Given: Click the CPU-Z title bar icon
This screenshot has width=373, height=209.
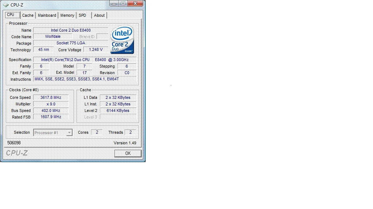Looking at the screenshot, I should click(6, 5).
